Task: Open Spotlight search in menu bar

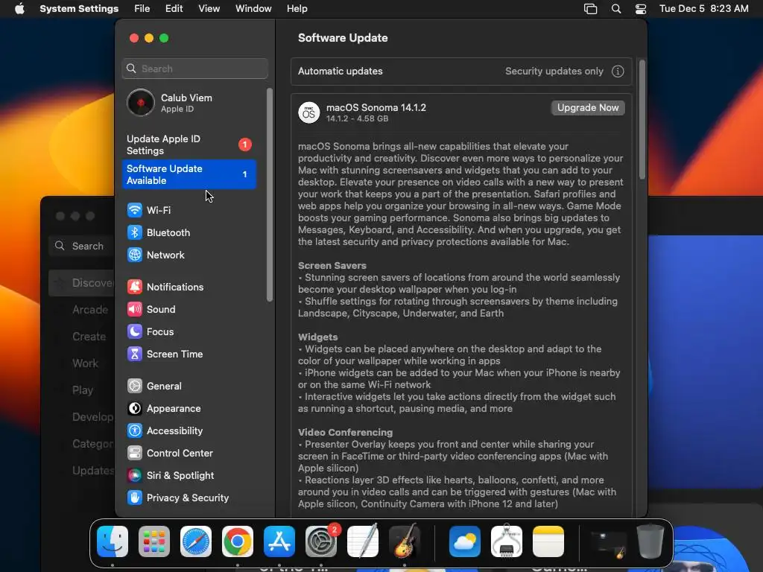Action: 616,9
